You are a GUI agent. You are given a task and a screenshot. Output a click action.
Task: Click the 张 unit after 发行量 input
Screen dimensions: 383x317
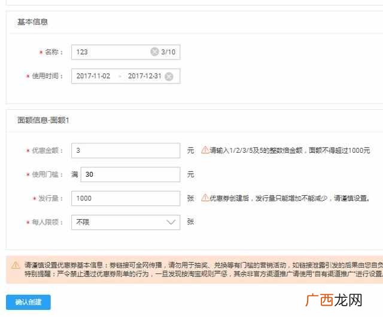click(190, 198)
